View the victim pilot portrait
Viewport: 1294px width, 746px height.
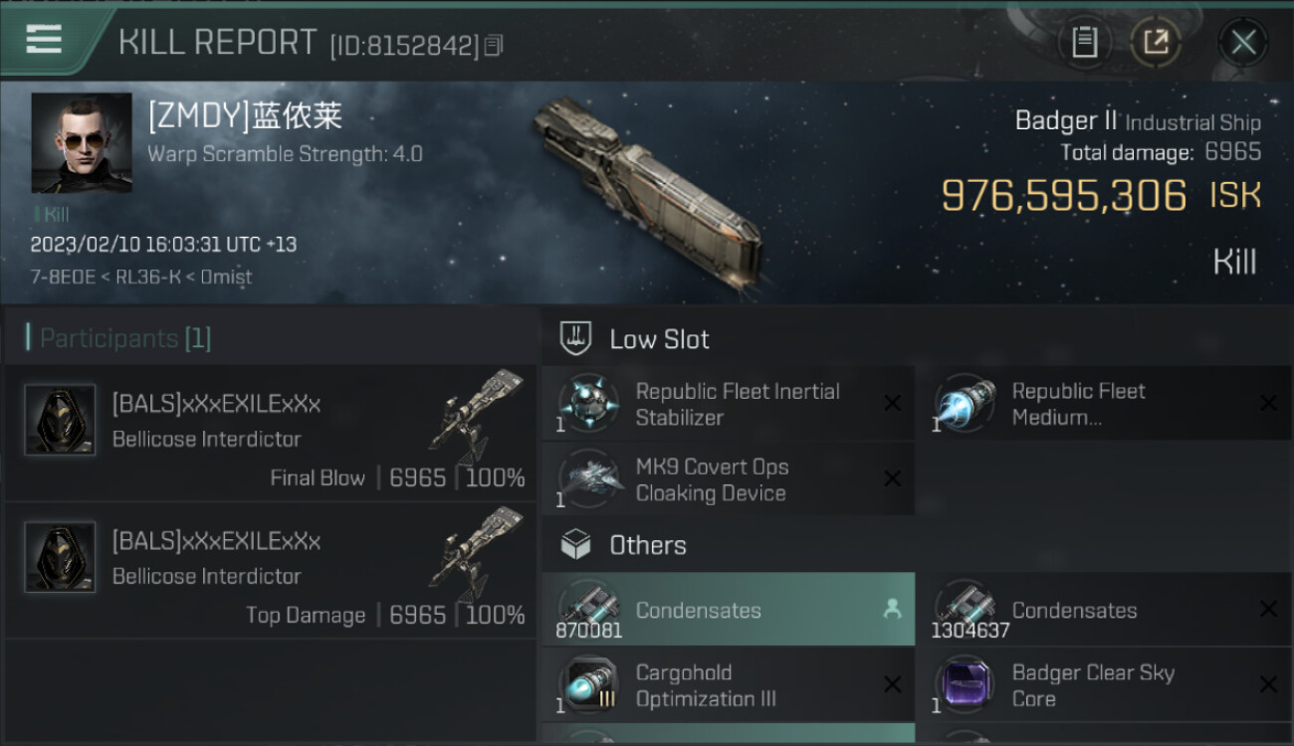tap(82, 143)
